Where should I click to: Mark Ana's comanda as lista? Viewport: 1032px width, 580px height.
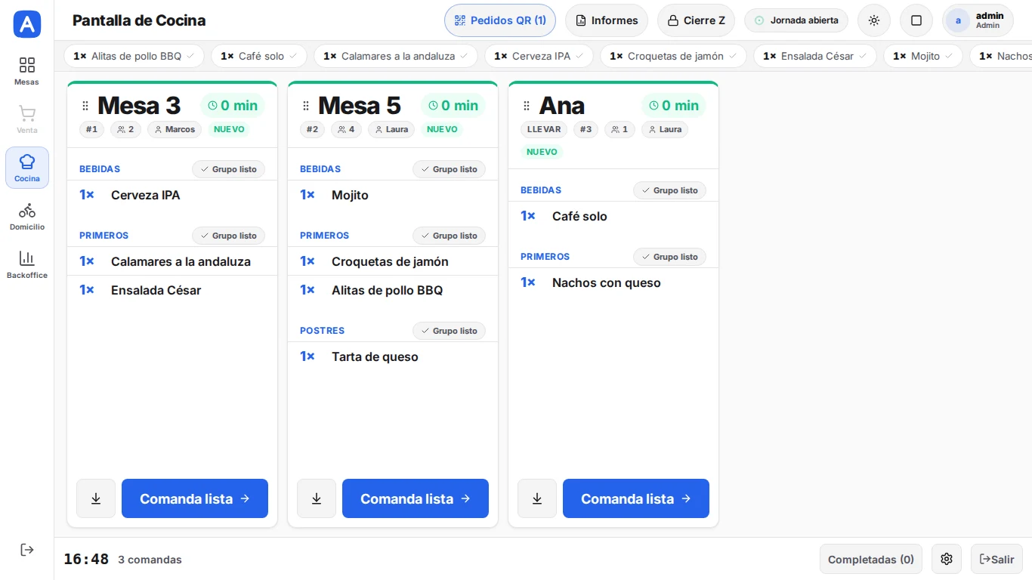tap(636, 498)
